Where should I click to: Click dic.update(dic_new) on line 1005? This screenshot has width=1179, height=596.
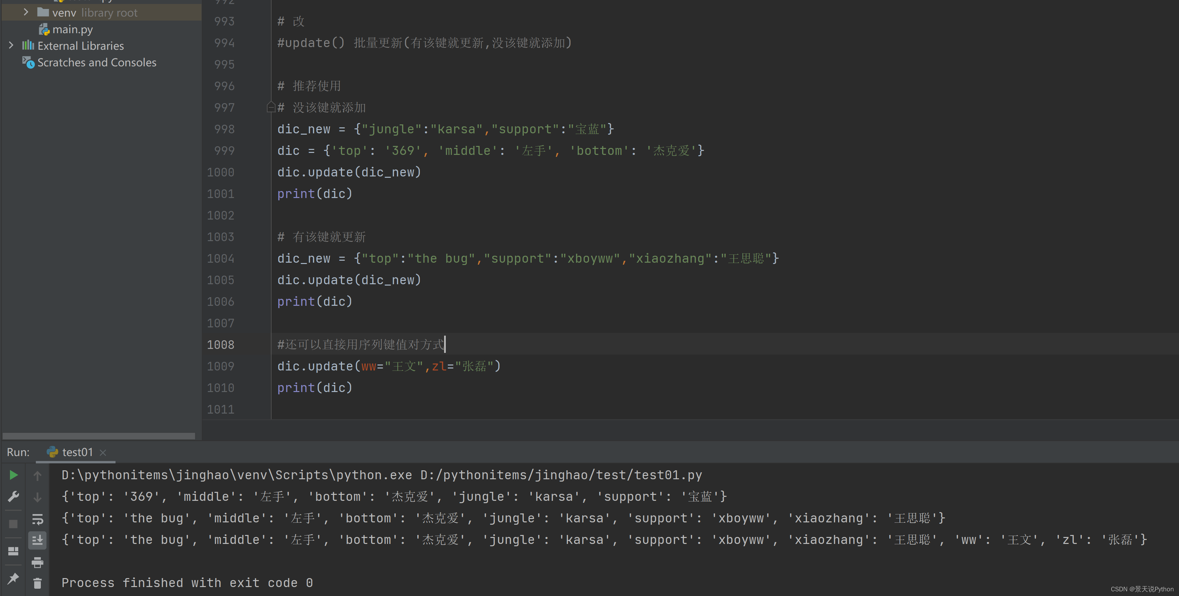pyautogui.click(x=349, y=280)
